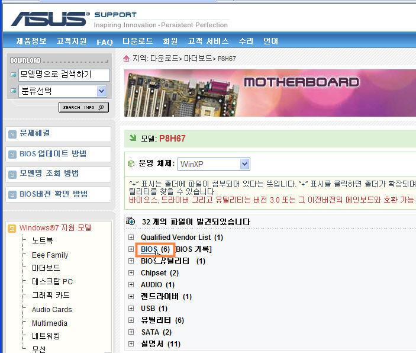Click arrow icon next to 문제해결
This screenshot has height=353, width=416.
[12, 134]
